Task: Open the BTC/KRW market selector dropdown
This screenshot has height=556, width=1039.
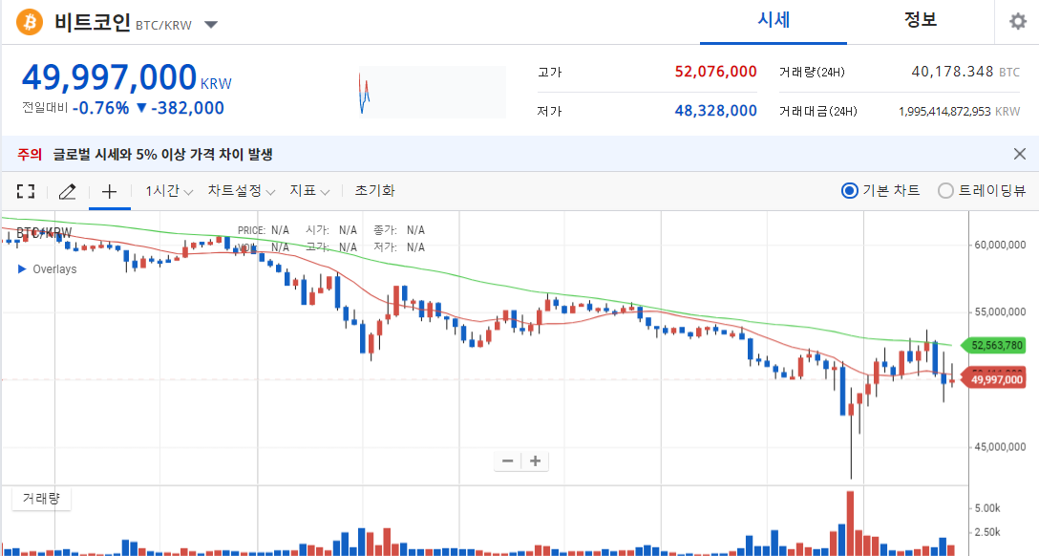Action: coord(211,25)
